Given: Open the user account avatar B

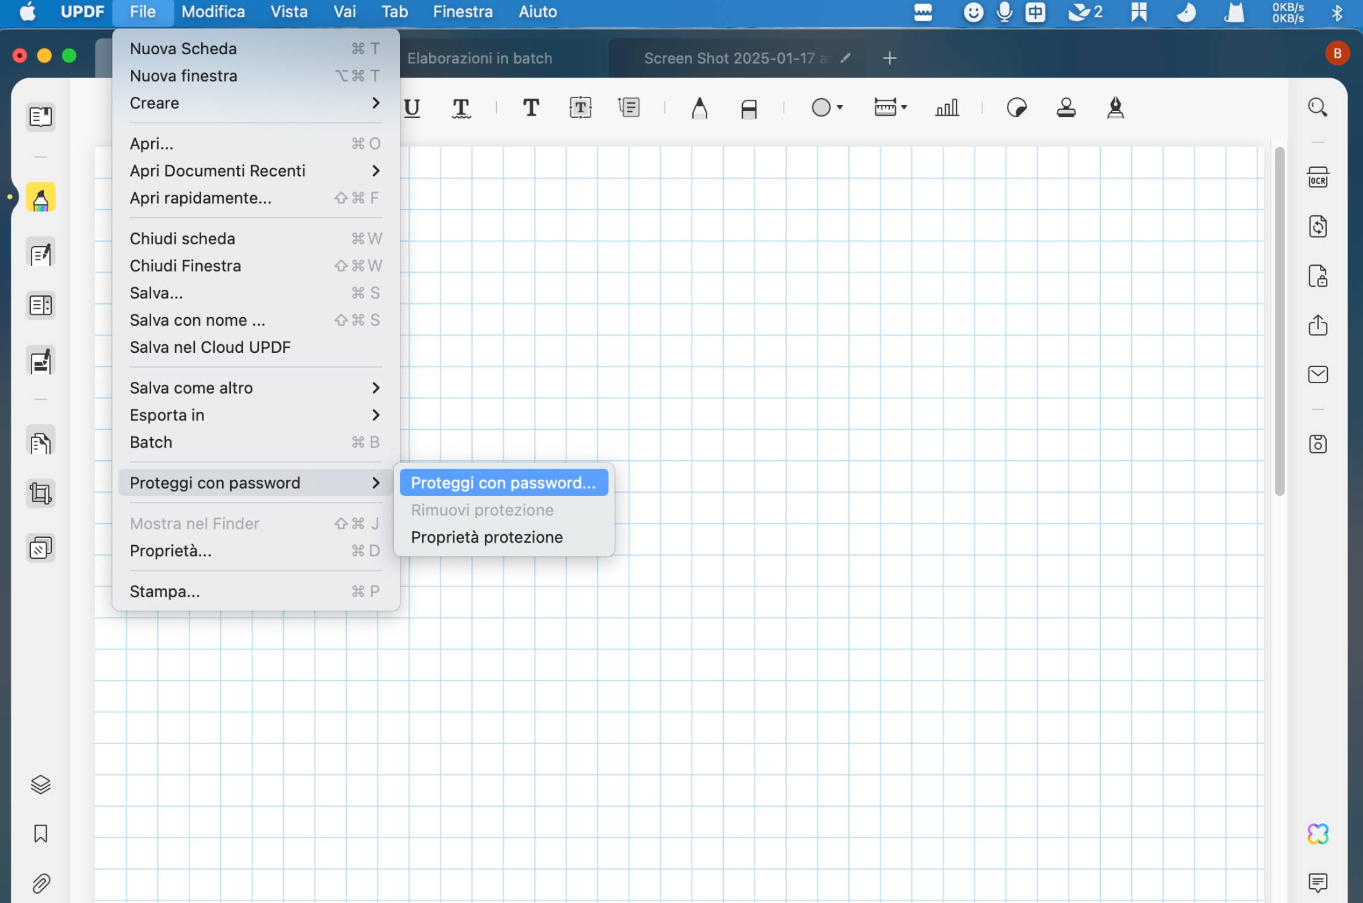Looking at the screenshot, I should pyautogui.click(x=1337, y=54).
